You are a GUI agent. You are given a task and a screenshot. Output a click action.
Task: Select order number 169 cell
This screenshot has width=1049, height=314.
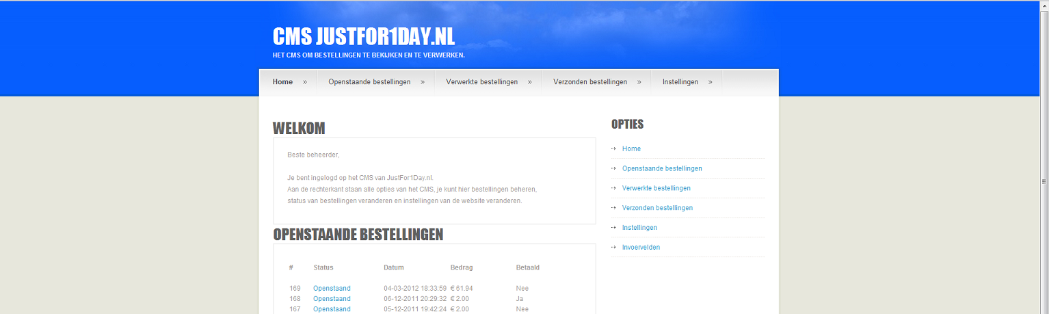[x=295, y=289]
